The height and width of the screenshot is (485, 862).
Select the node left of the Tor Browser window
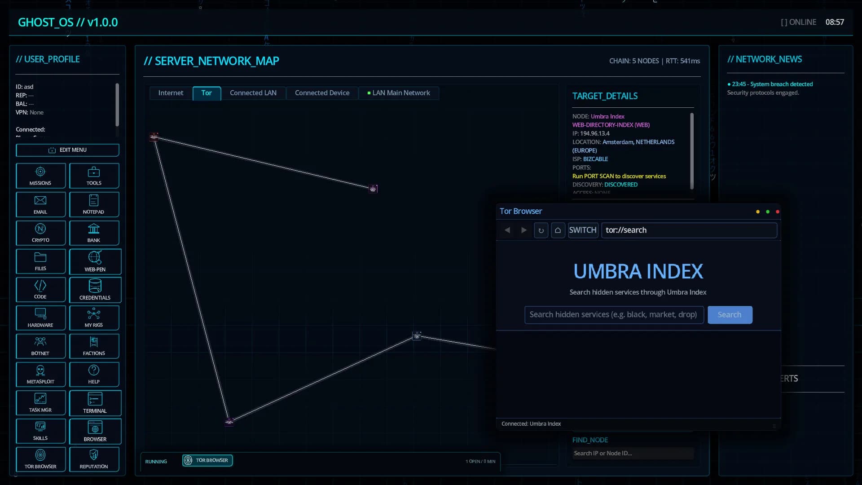[x=417, y=335]
